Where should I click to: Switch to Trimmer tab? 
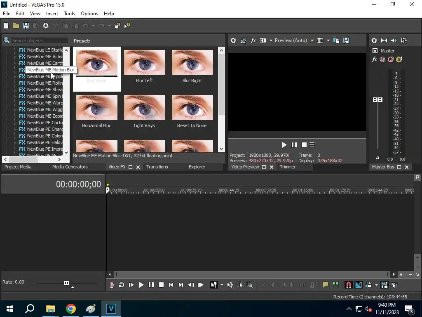pos(288,167)
